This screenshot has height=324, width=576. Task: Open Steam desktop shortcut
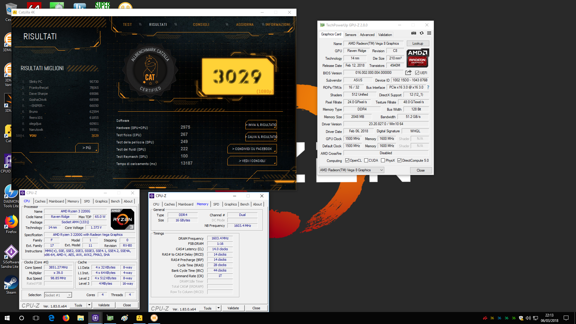point(11,285)
